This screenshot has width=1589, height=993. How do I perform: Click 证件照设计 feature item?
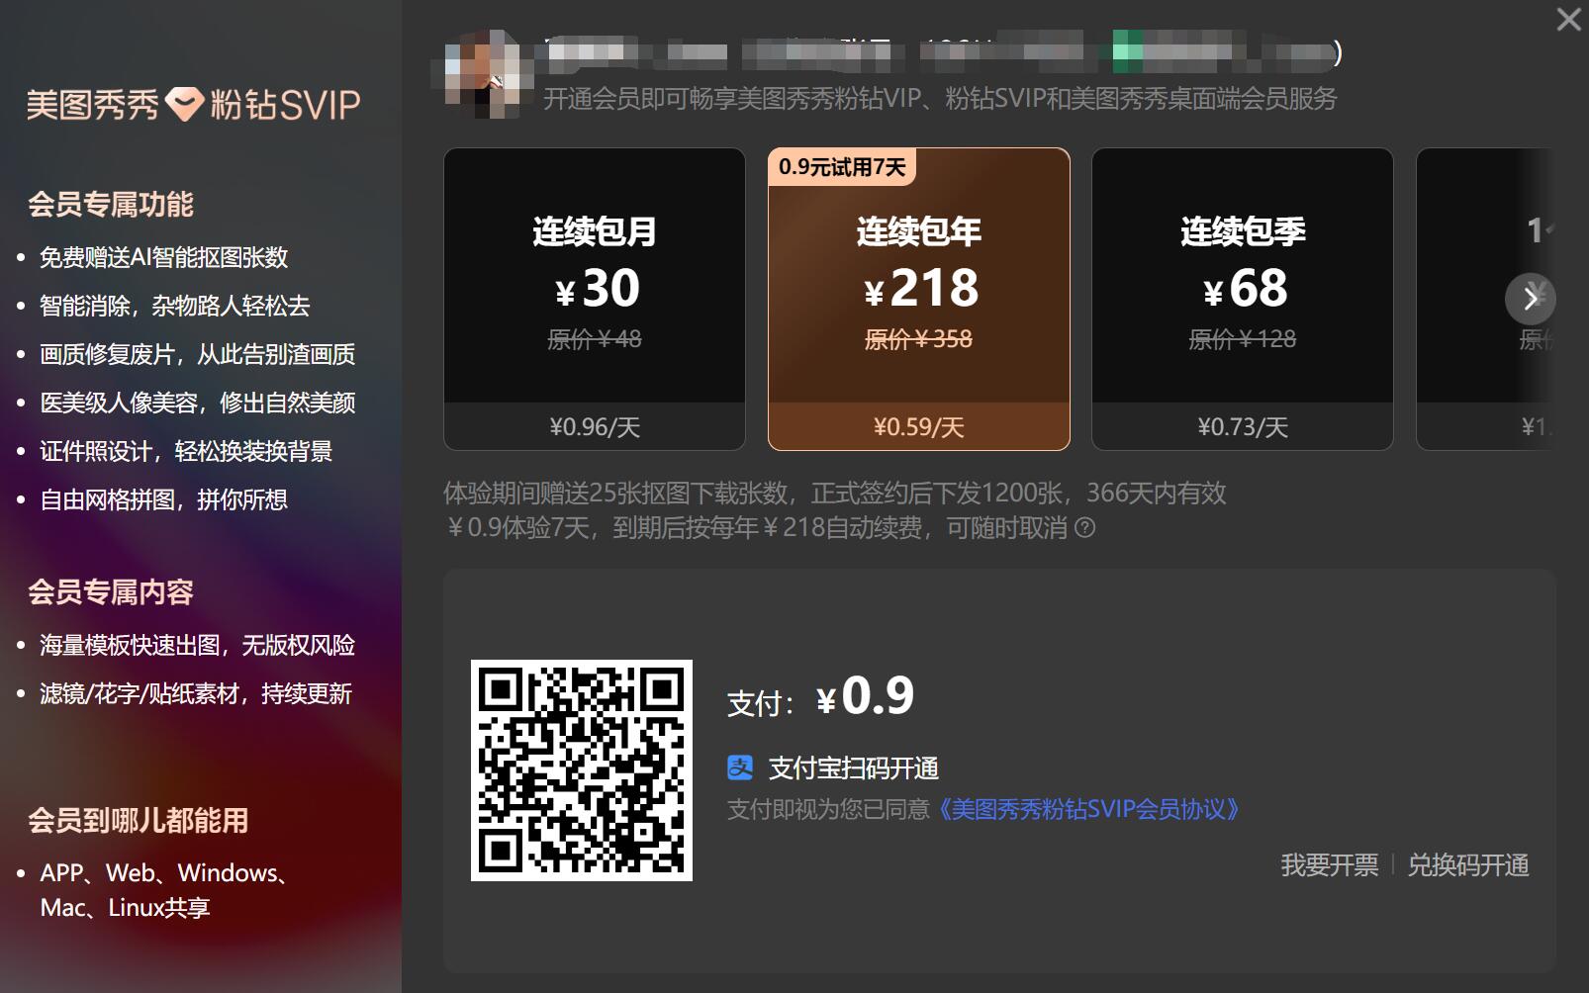tap(186, 452)
